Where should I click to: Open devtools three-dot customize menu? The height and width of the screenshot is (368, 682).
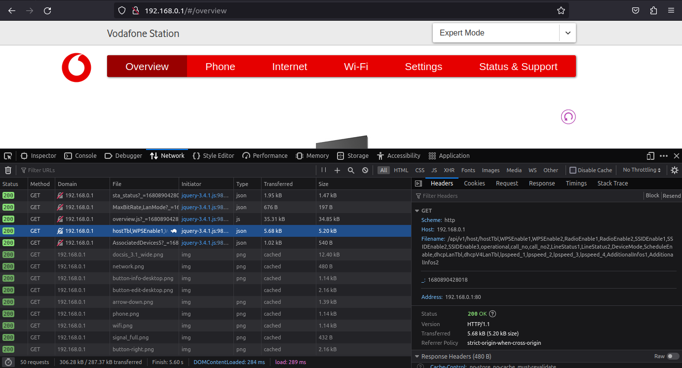coord(664,156)
